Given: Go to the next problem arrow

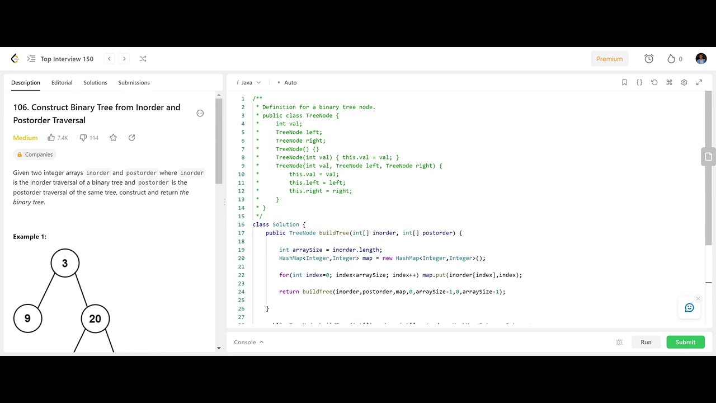Looking at the screenshot, I should point(124,59).
